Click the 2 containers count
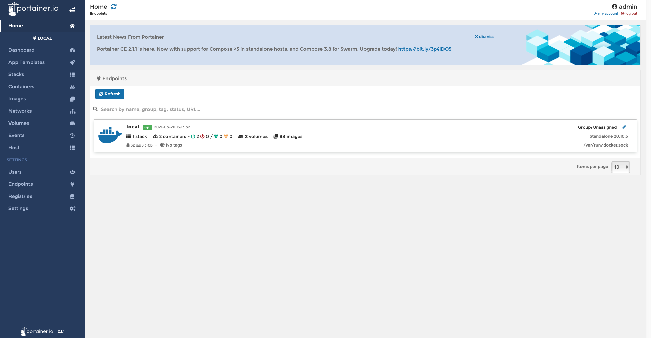651x338 pixels. (170, 137)
